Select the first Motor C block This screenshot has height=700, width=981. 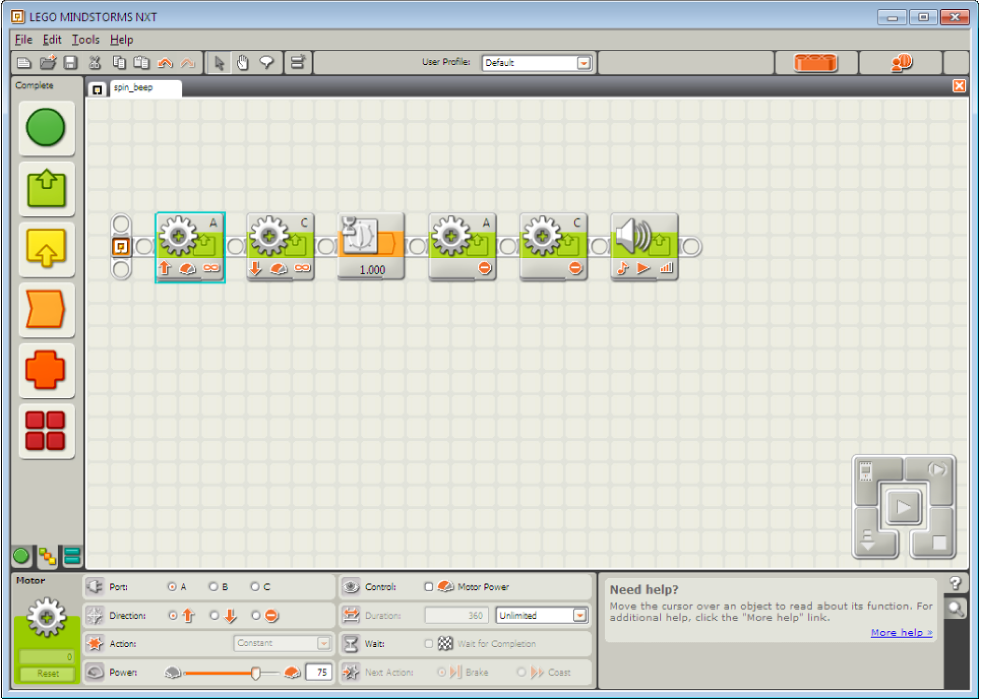(281, 247)
